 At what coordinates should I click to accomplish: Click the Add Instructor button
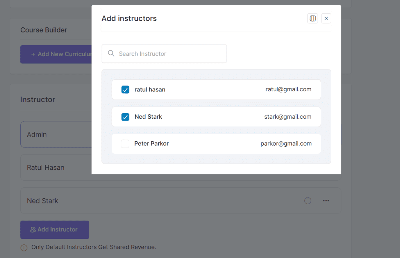[55, 230]
